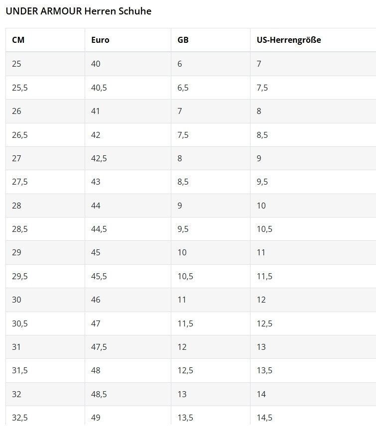Select Euro size 42,5 cell

tap(99, 158)
